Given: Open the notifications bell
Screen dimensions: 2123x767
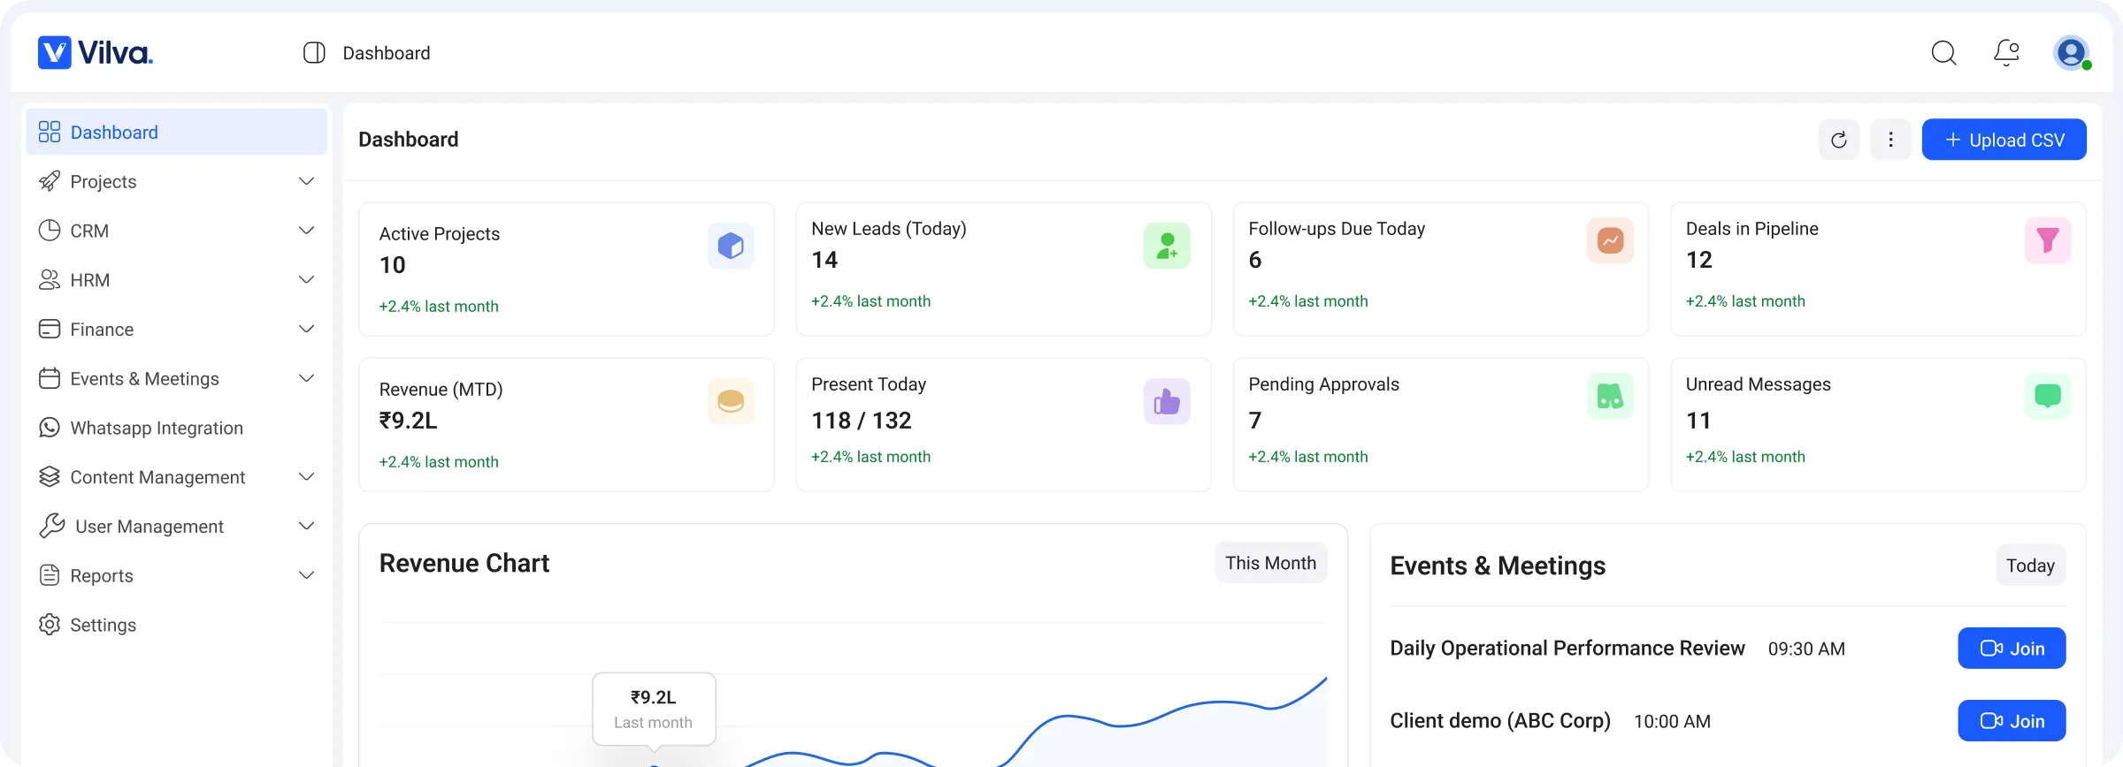Looking at the screenshot, I should click(x=2006, y=53).
